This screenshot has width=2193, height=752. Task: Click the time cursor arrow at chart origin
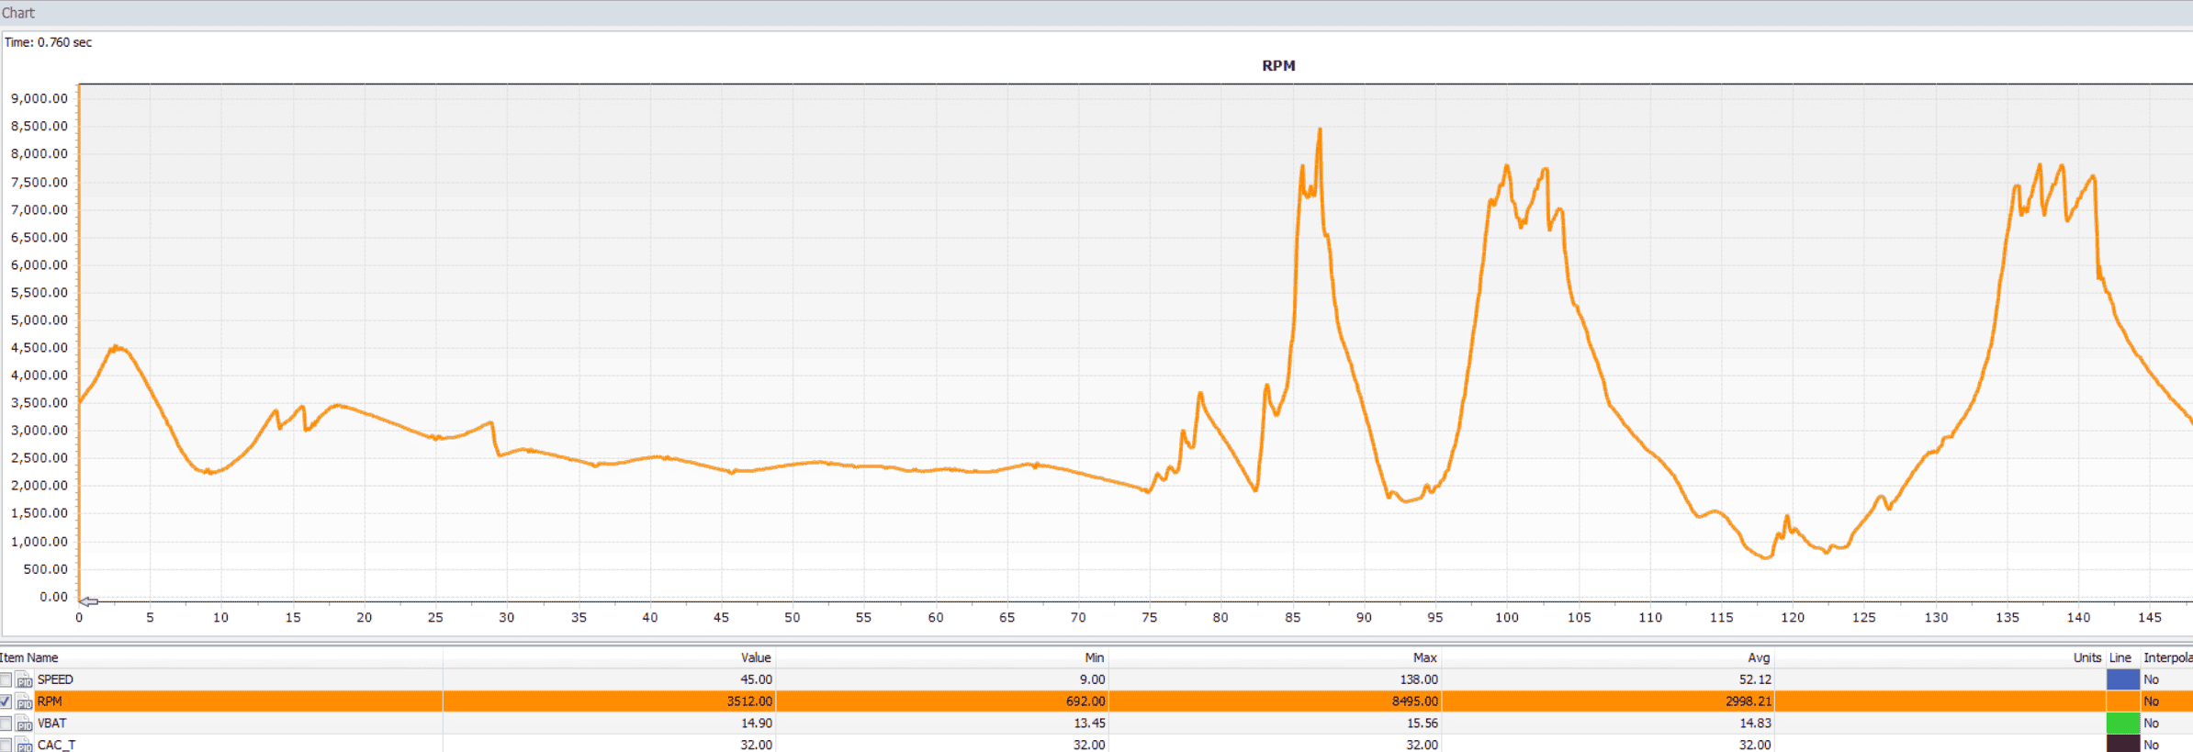pos(88,601)
